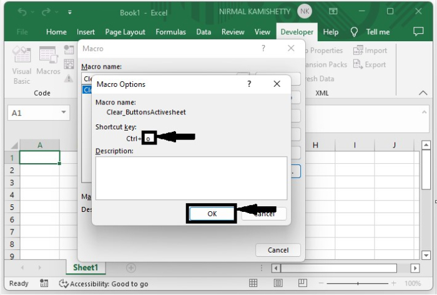Select column J header
The image size is (437, 295).
pos(394,145)
